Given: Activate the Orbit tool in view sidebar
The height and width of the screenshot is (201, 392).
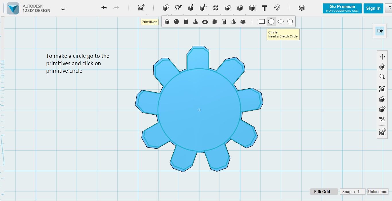Looking at the screenshot, I should pyautogui.click(x=382, y=67).
